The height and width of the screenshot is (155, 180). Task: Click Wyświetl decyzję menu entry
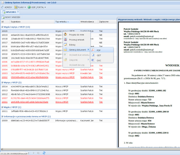[77, 65]
